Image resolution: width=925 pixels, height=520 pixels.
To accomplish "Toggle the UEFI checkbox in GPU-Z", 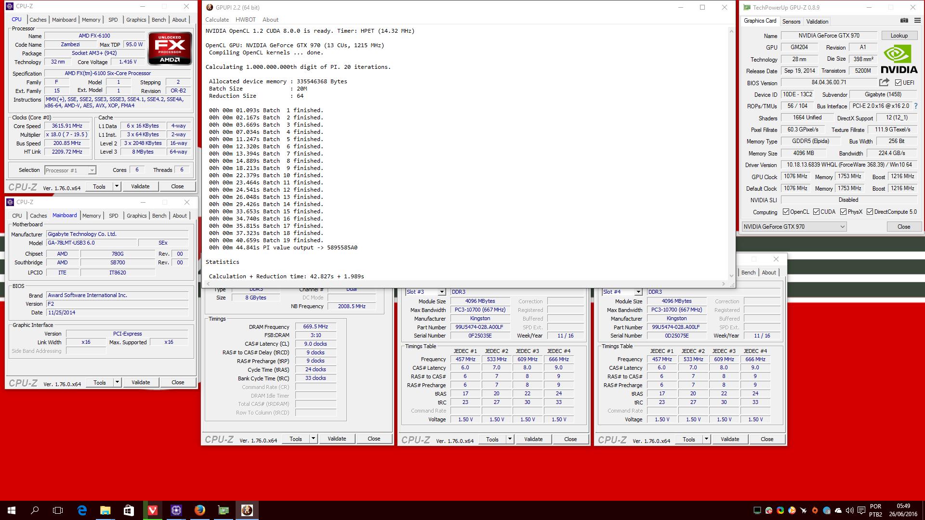I will (898, 83).
